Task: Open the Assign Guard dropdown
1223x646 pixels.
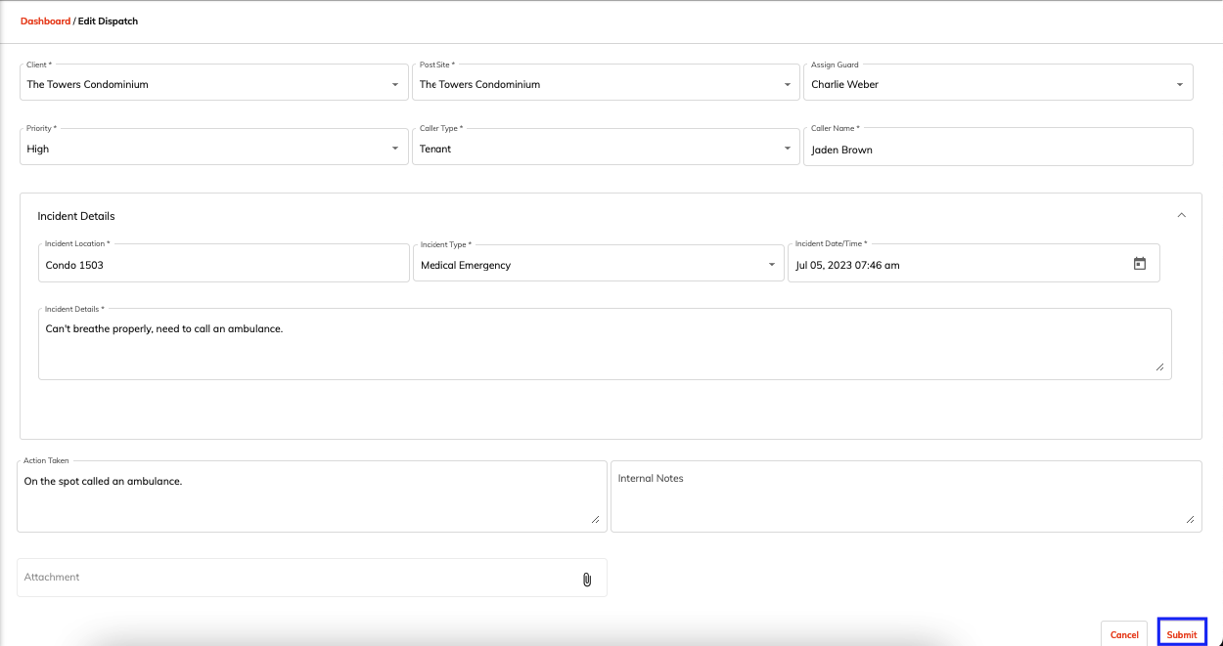Action: (1179, 84)
